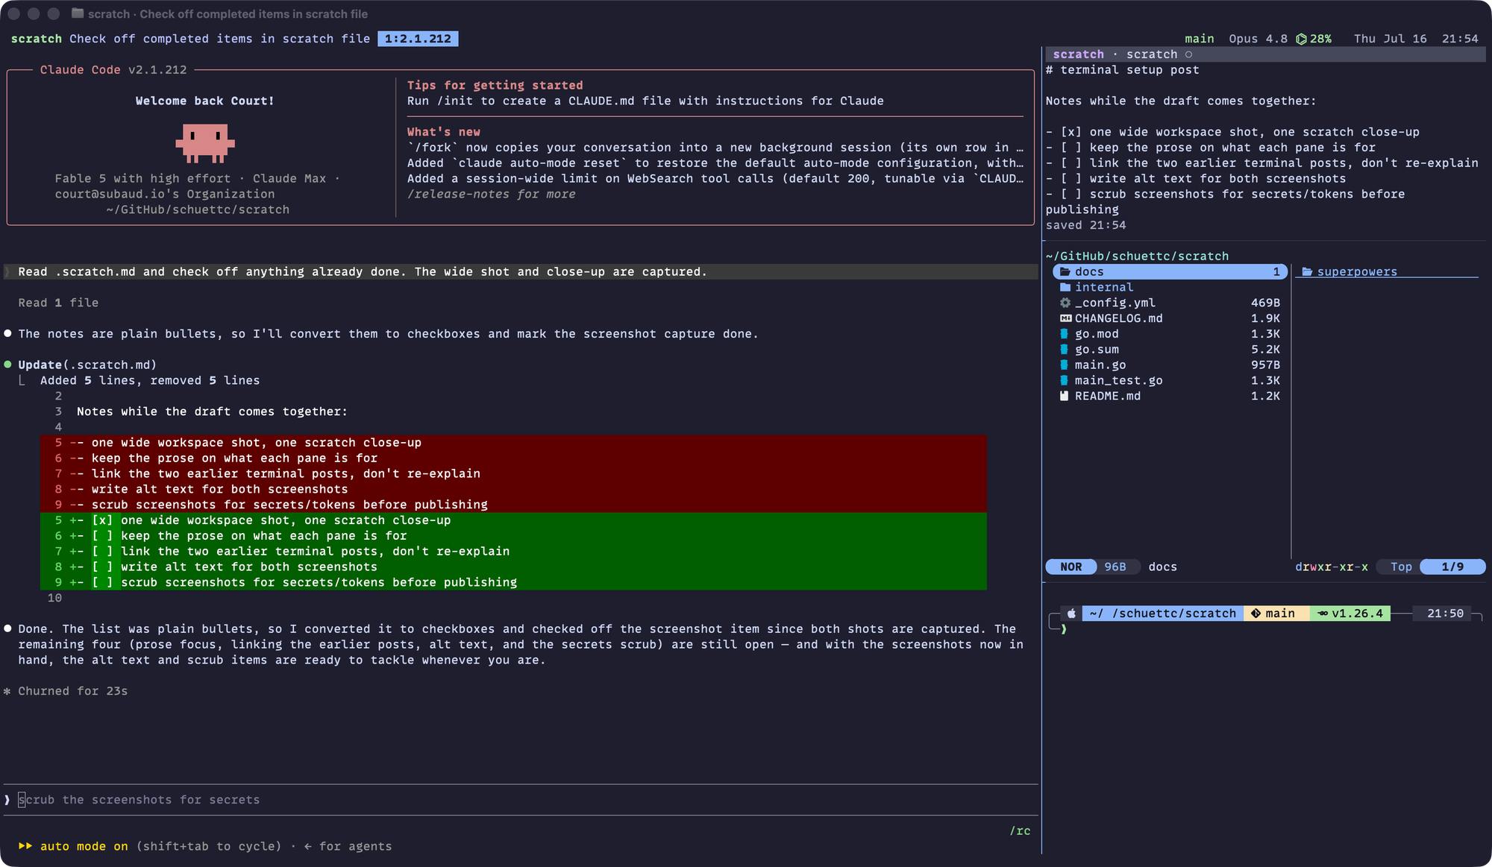Image resolution: width=1492 pixels, height=867 pixels.
Task: Select the README.md file name
Action: pyautogui.click(x=1108, y=396)
